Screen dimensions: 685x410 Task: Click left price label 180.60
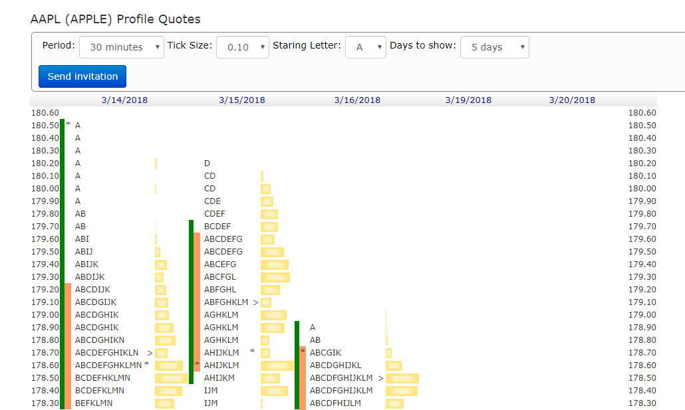coord(45,113)
